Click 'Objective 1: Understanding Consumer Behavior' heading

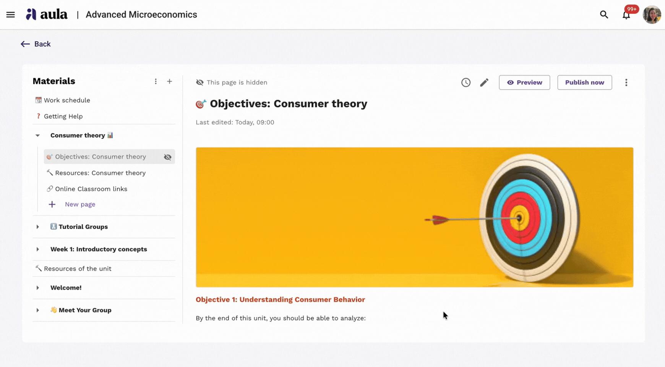click(x=280, y=299)
